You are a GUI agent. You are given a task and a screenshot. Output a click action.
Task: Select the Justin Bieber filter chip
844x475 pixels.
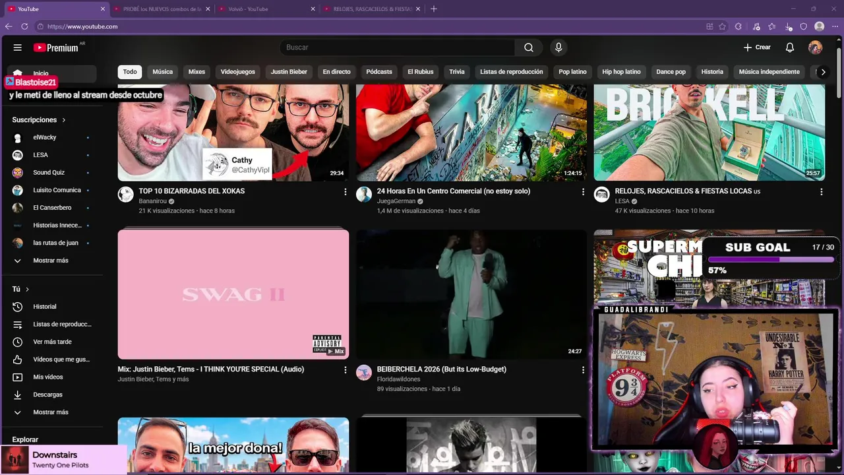click(x=289, y=72)
